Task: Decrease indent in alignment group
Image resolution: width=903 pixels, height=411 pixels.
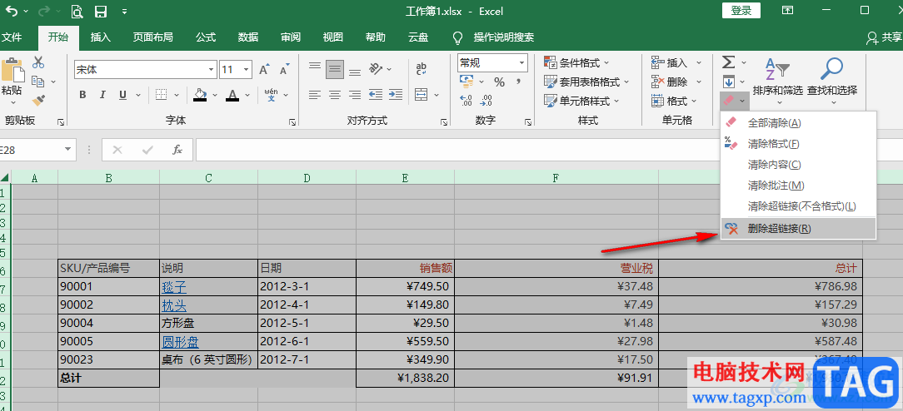Action: (x=376, y=94)
